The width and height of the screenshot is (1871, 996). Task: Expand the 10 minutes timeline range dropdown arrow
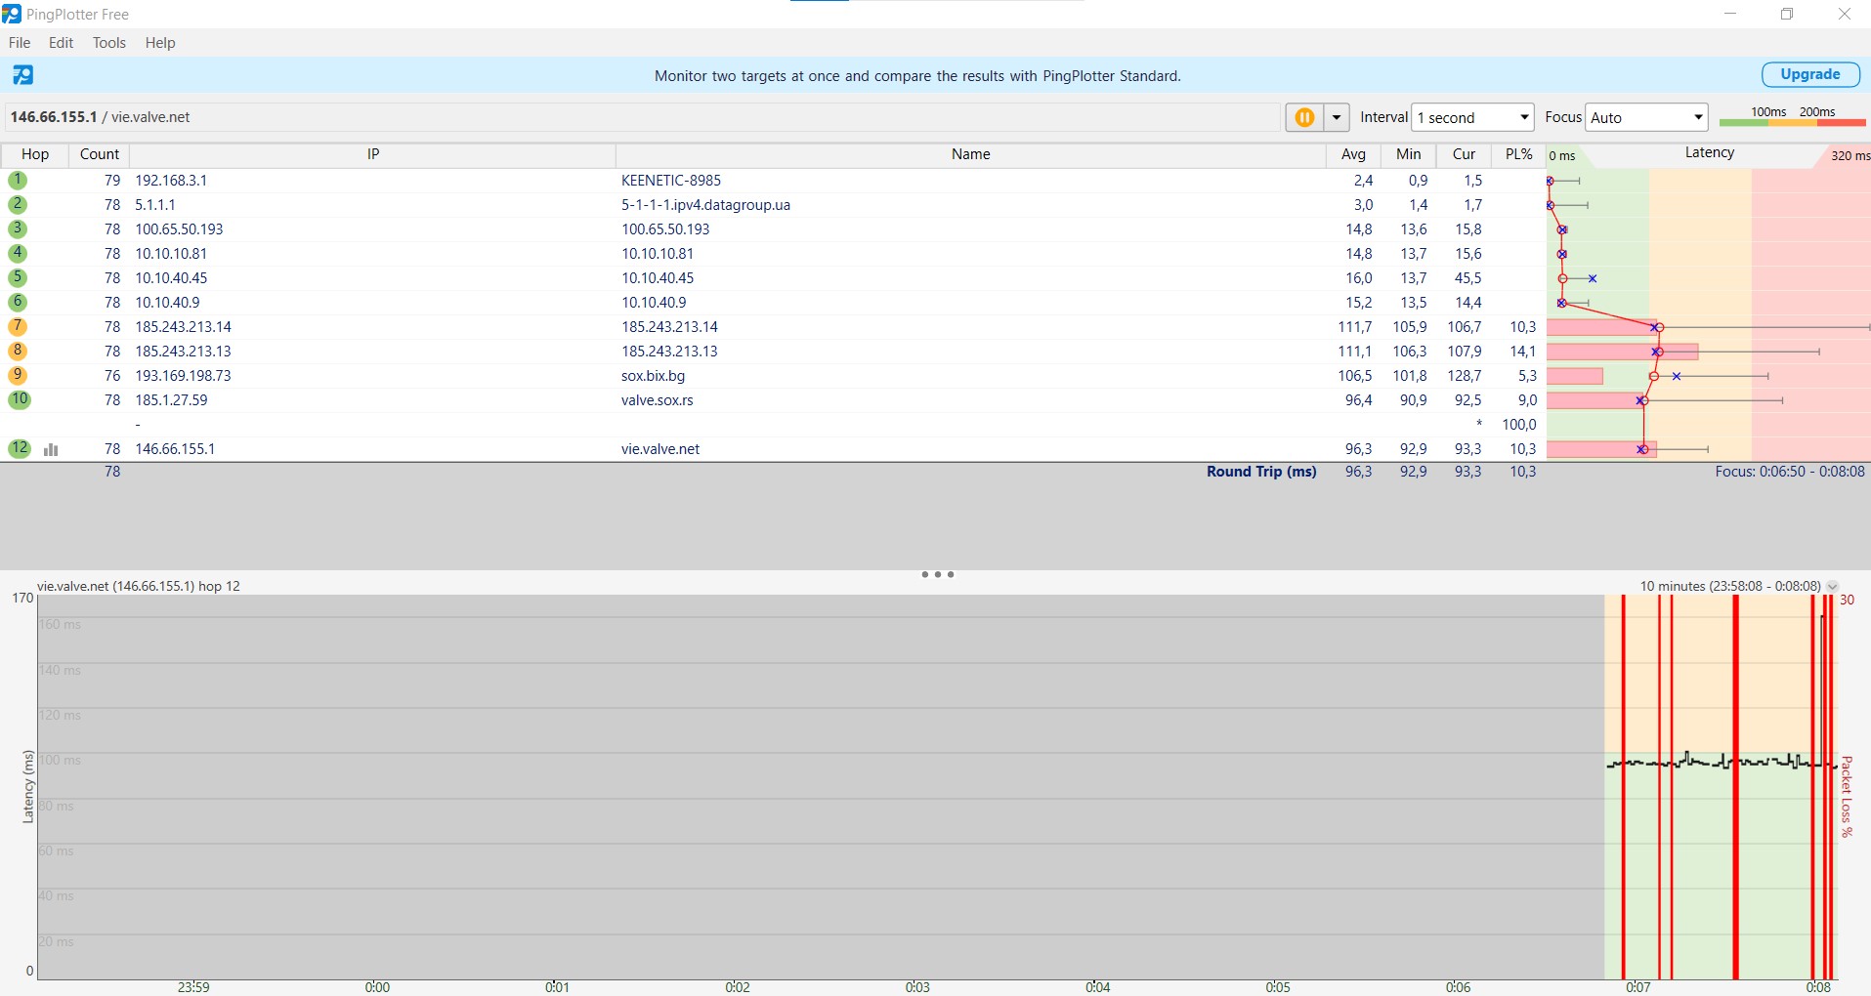1832,587
